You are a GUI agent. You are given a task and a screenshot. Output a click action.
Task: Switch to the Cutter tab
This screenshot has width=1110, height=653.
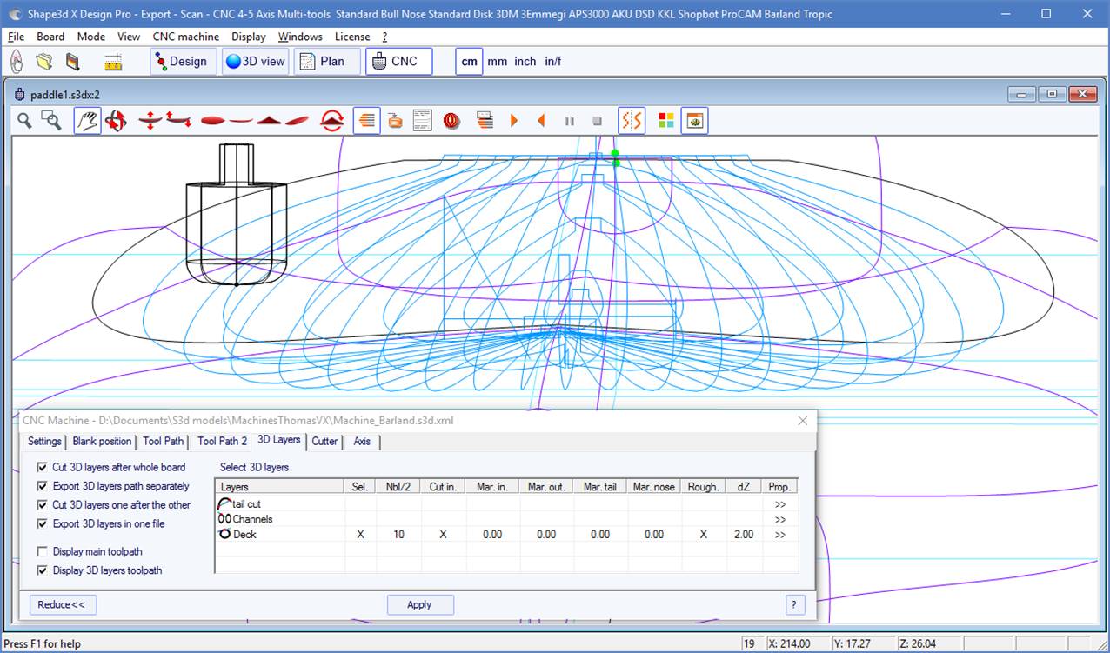[x=324, y=442]
